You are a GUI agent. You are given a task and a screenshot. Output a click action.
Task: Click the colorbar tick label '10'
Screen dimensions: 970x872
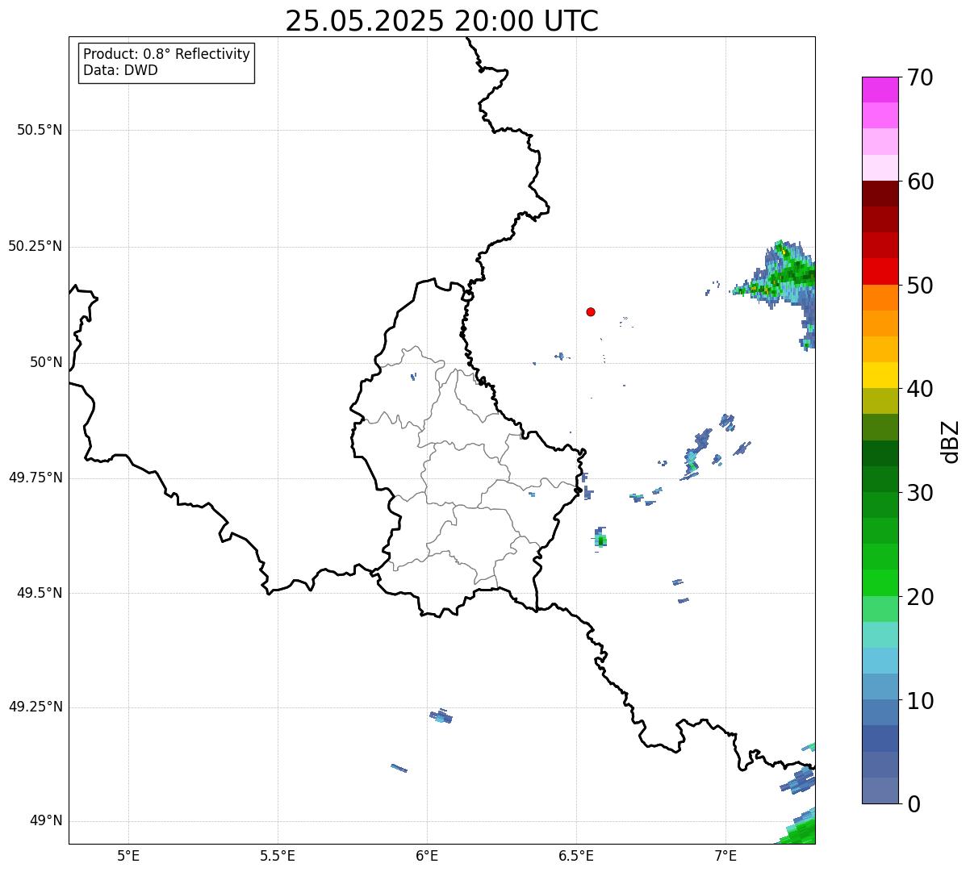click(x=920, y=700)
